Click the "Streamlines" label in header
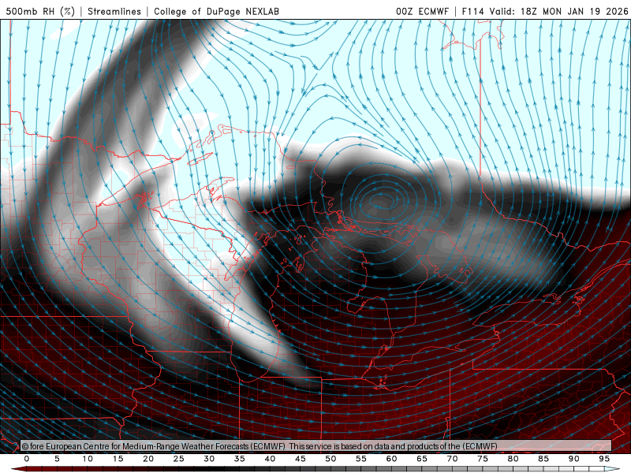Image resolution: width=631 pixels, height=473 pixels. pyautogui.click(x=114, y=11)
